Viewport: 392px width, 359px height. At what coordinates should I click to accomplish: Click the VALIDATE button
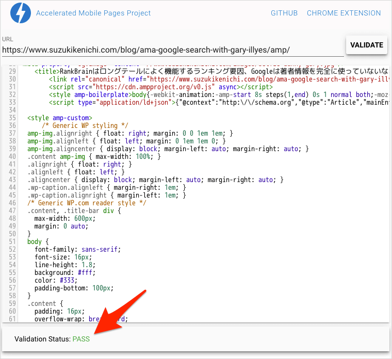(x=367, y=45)
